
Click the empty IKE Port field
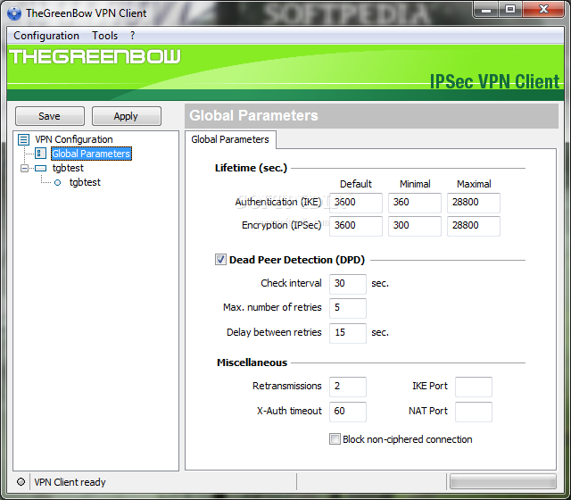click(474, 387)
